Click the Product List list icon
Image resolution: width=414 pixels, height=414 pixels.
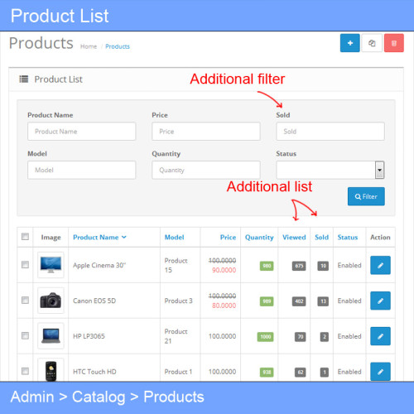click(x=23, y=79)
